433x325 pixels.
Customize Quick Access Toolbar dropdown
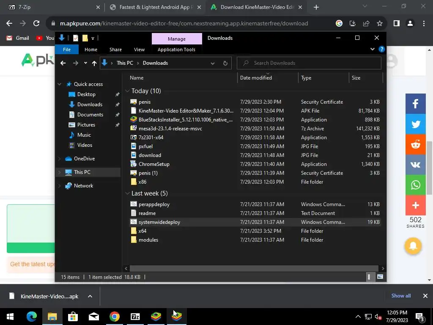pos(93,38)
